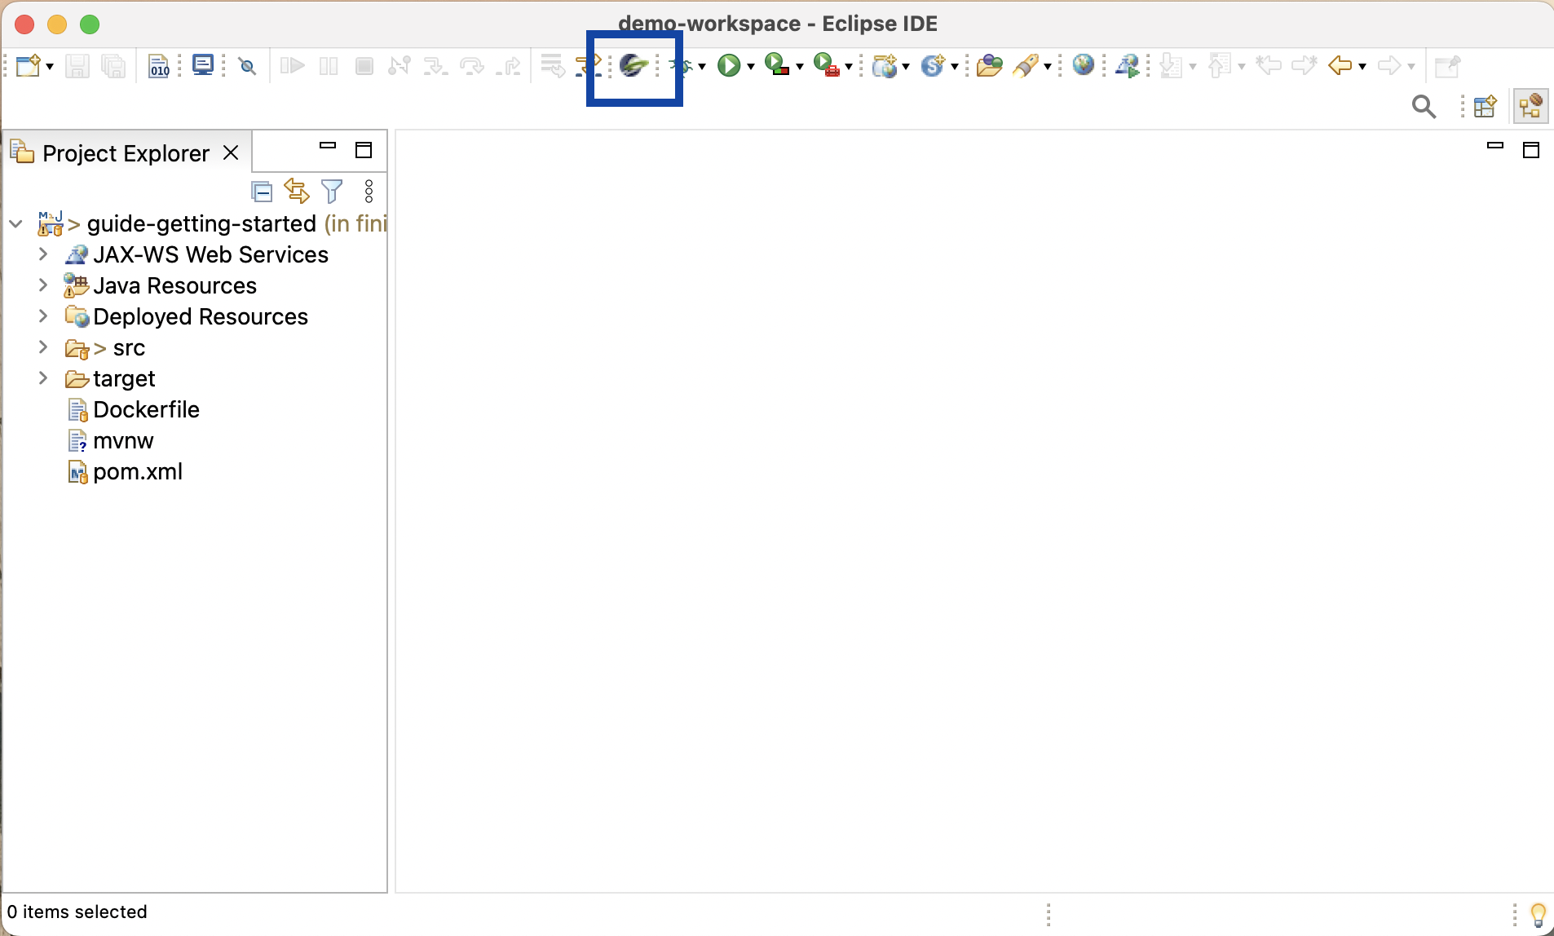
Task: Click the Debug bug icon
Action: 682,65
